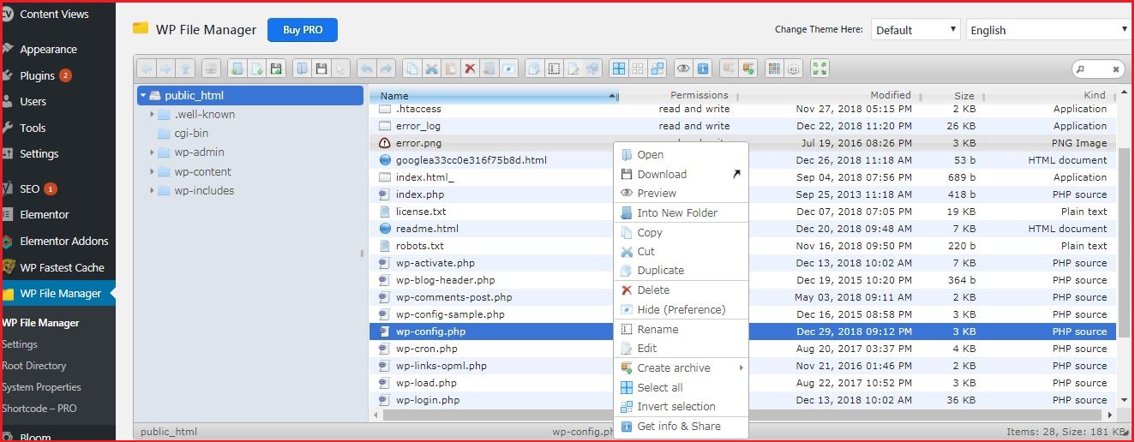Choose Into New Folder in context menu

(682, 213)
